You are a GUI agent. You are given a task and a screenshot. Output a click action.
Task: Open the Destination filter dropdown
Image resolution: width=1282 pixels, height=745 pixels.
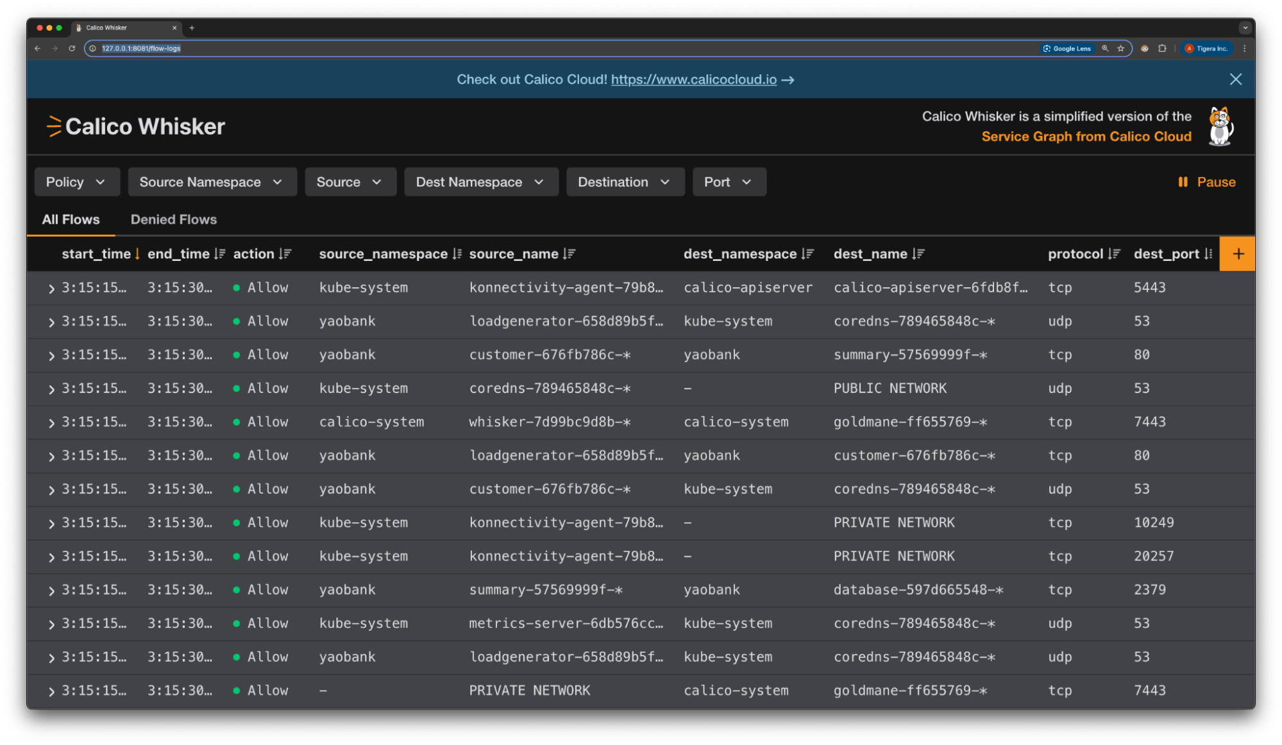pyautogui.click(x=625, y=182)
